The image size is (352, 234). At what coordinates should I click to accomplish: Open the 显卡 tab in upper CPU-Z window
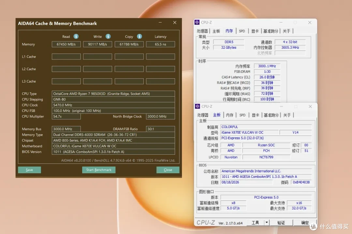pyautogui.click(x=255, y=31)
